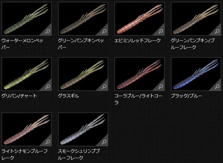The width and height of the screenshot is (223, 163).
Task: Click magnifier on スモークシュリンプブルーフレーク lure
Action: 104,142
